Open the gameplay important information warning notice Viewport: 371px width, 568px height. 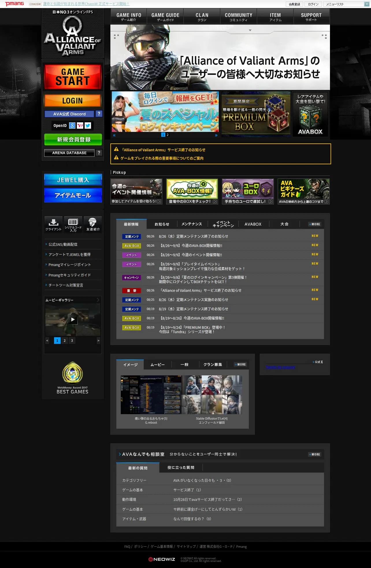(162, 158)
